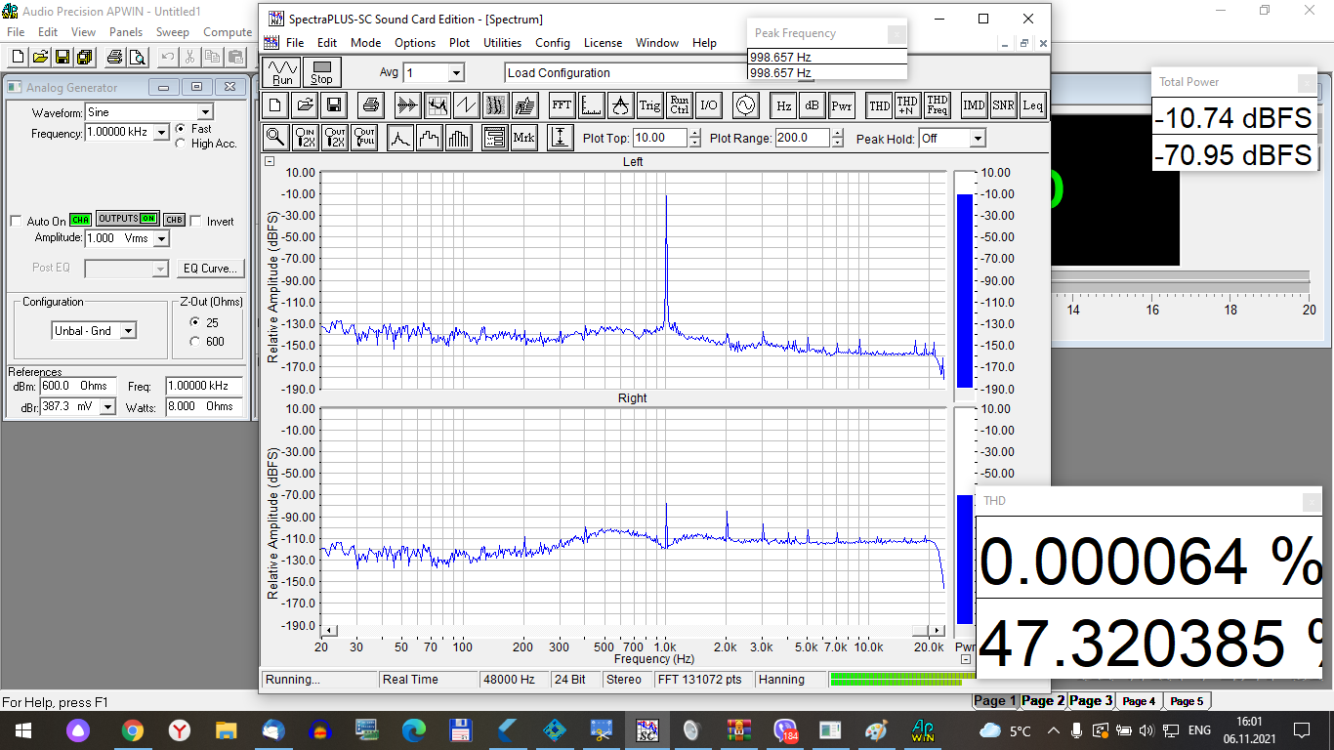Select the High Acc. radio button

click(x=180, y=144)
